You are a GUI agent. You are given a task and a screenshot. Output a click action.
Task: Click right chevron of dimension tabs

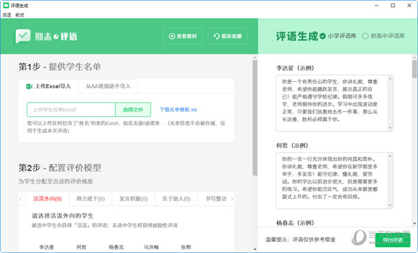(x=232, y=199)
